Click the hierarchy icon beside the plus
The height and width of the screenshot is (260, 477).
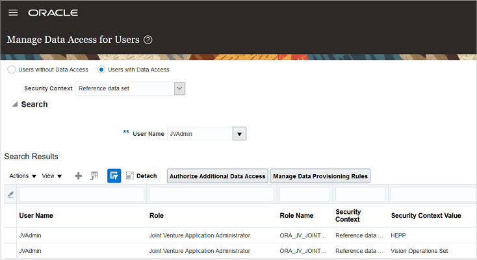pos(94,175)
